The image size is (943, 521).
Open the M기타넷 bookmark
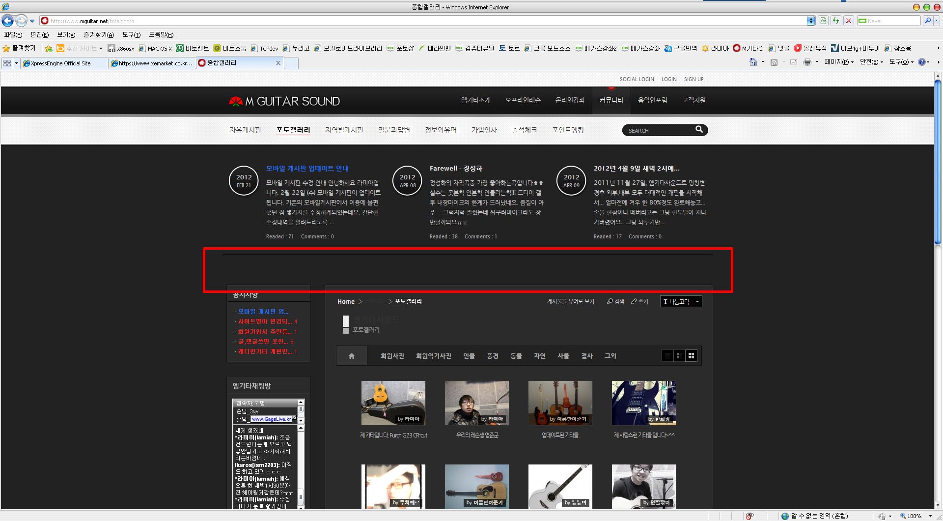(748, 48)
